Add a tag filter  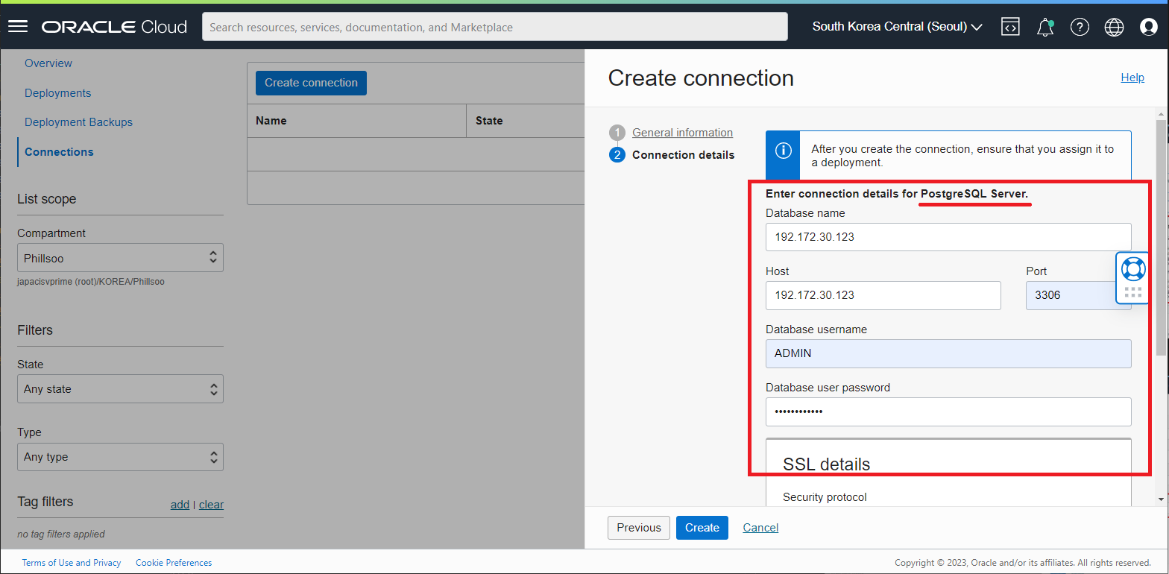click(180, 505)
